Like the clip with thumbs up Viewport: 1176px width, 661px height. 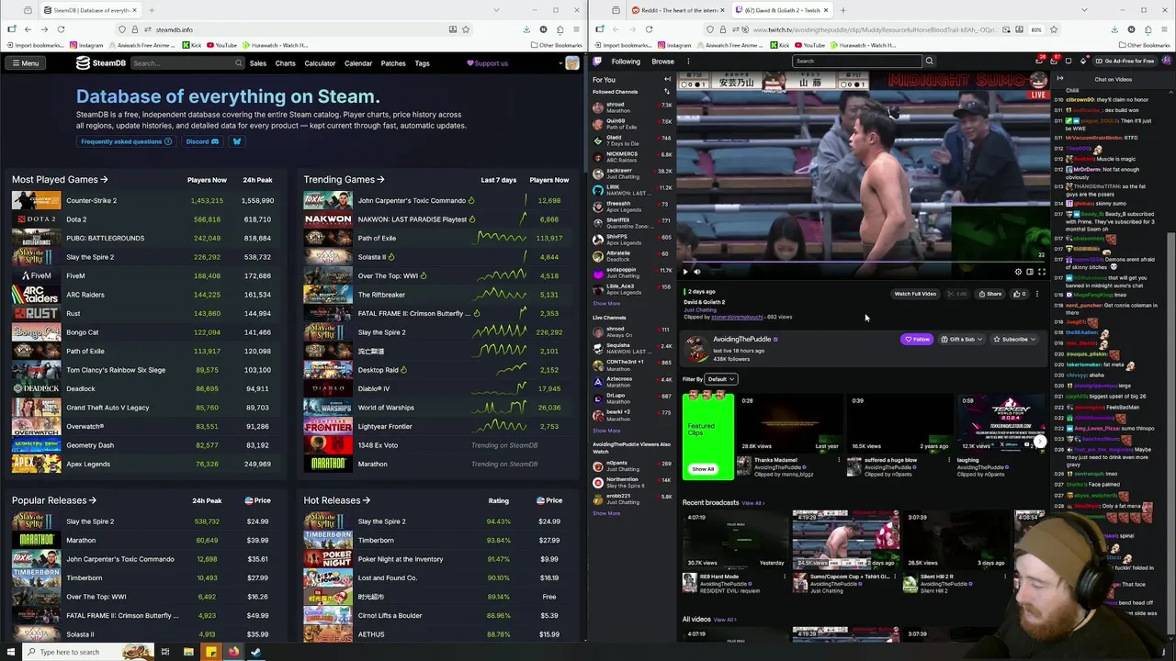[1019, 294]
